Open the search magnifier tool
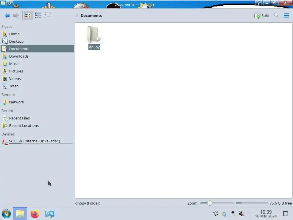The width and height of the screenshot is (293, 220). coord(277,15)
